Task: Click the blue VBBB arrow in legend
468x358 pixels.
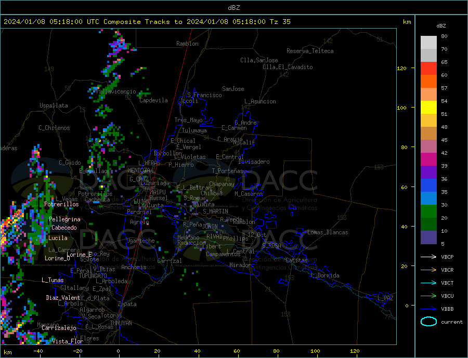Action: pyautogui.click(x=428, y=309)
